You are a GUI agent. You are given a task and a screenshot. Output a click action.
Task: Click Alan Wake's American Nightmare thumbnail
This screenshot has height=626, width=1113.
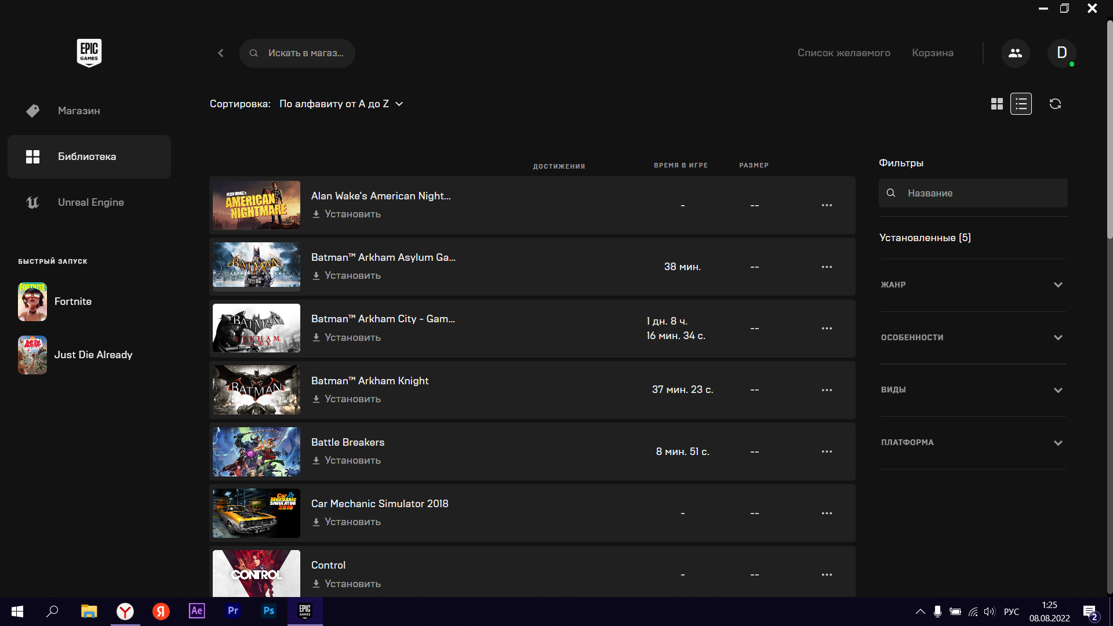(x=256, y=205)
